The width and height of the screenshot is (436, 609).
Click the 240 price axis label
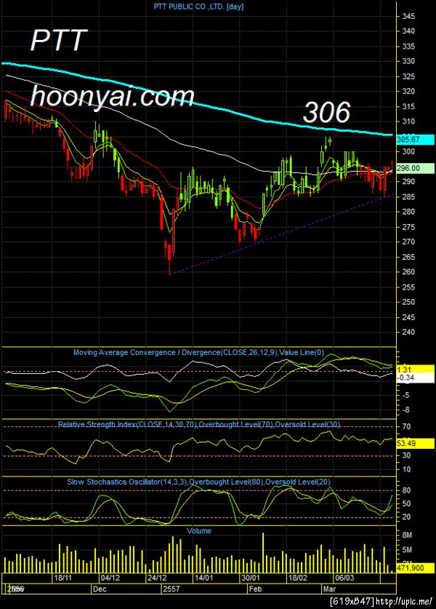pos(408,332)
